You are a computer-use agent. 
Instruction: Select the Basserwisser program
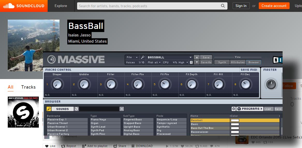(210, 132)
